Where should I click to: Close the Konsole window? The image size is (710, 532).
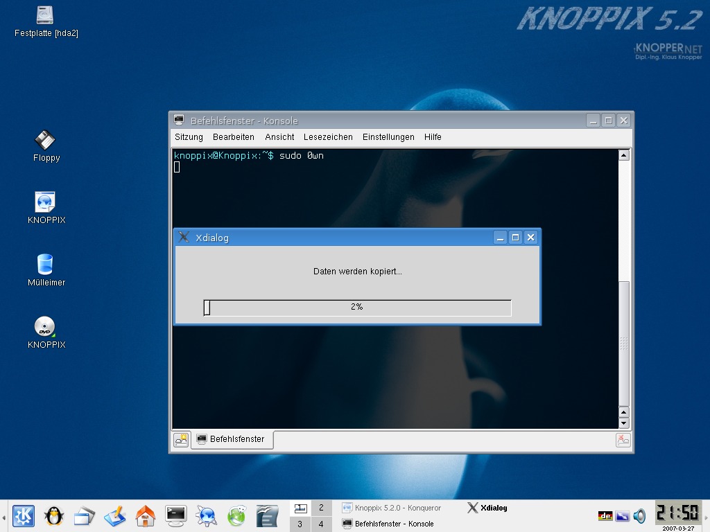[x=623, y=121]
